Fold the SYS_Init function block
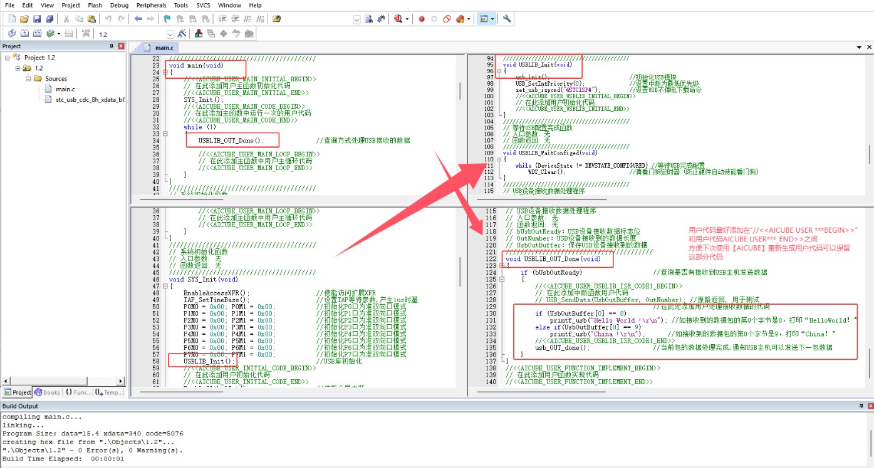 pyautogui.click(x=164, y=286)
